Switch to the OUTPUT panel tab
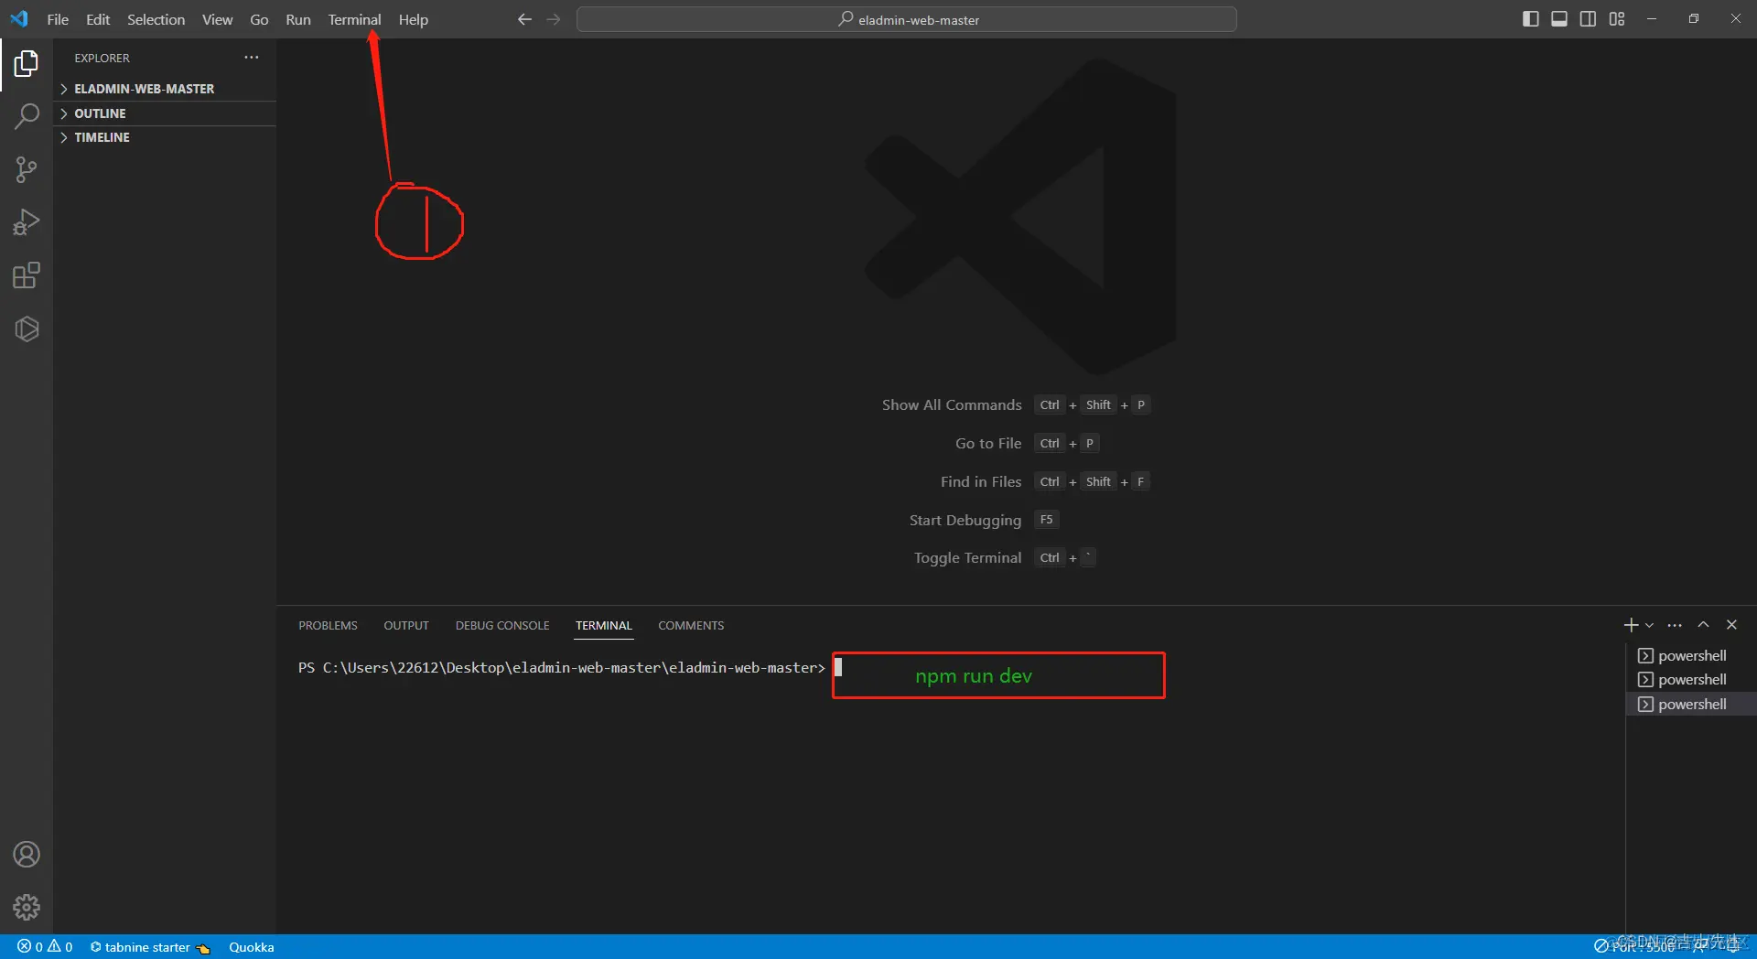This screenshot has height=959, width=1757. [406, 626]
